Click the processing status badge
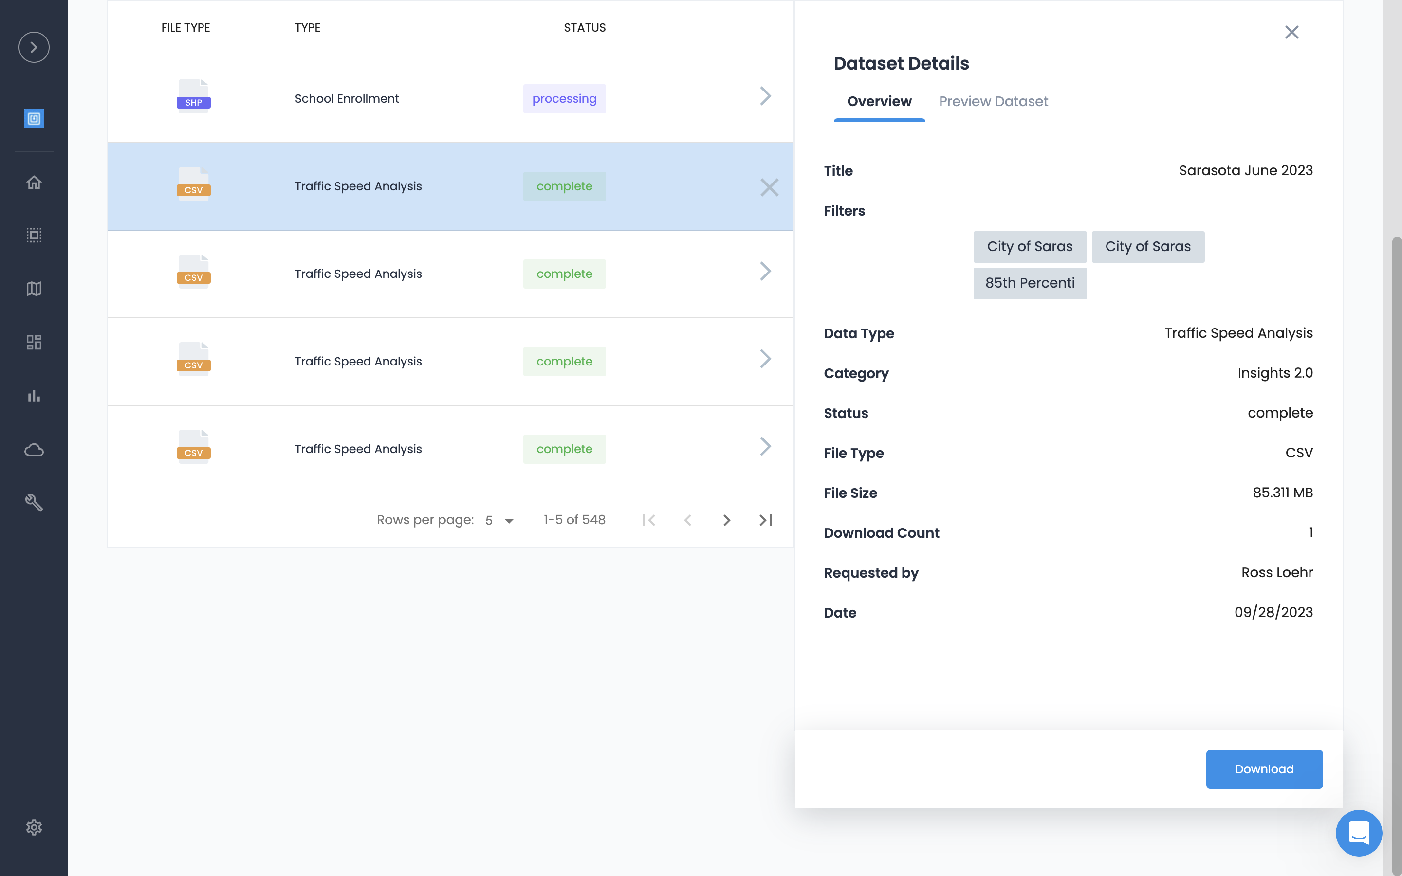The height and width of the screenshot is (876, 1402). [x=564, y=98]
